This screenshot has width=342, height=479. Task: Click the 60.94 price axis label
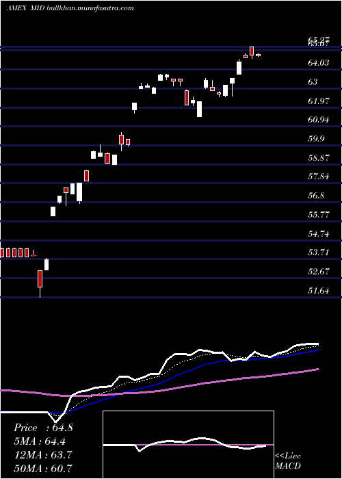319,120
